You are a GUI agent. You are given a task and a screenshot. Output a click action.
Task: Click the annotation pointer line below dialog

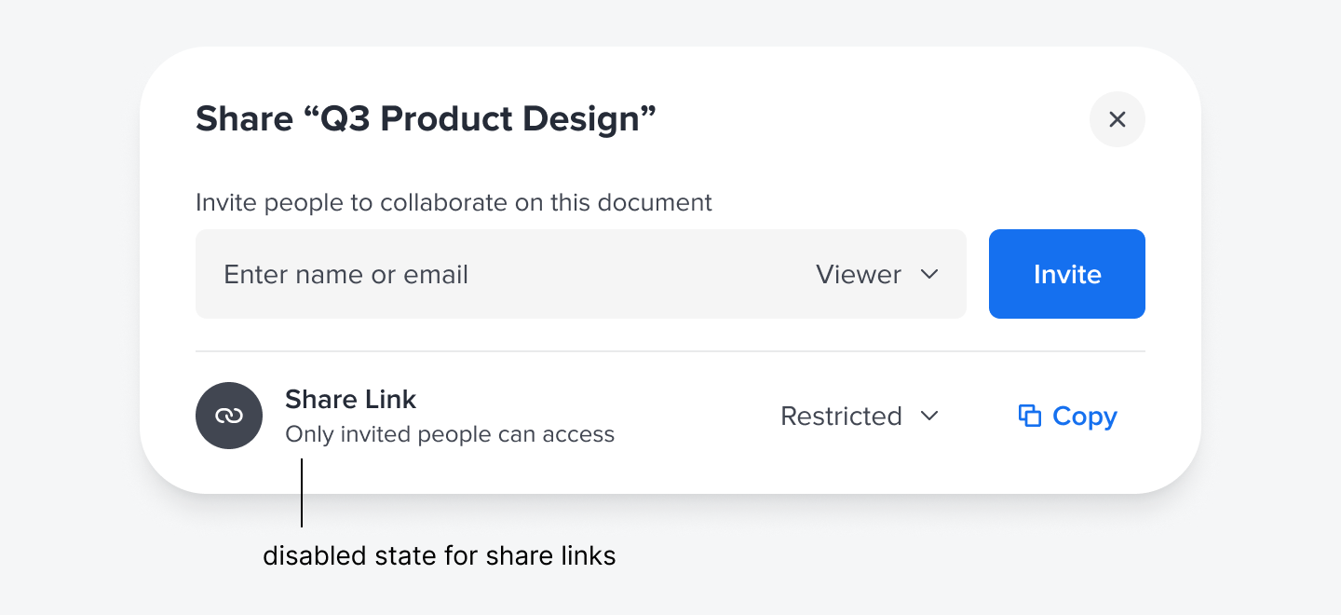(x=302, y=494)
